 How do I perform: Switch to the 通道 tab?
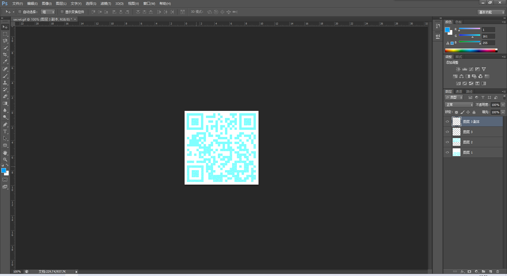[x=459, y=92]
